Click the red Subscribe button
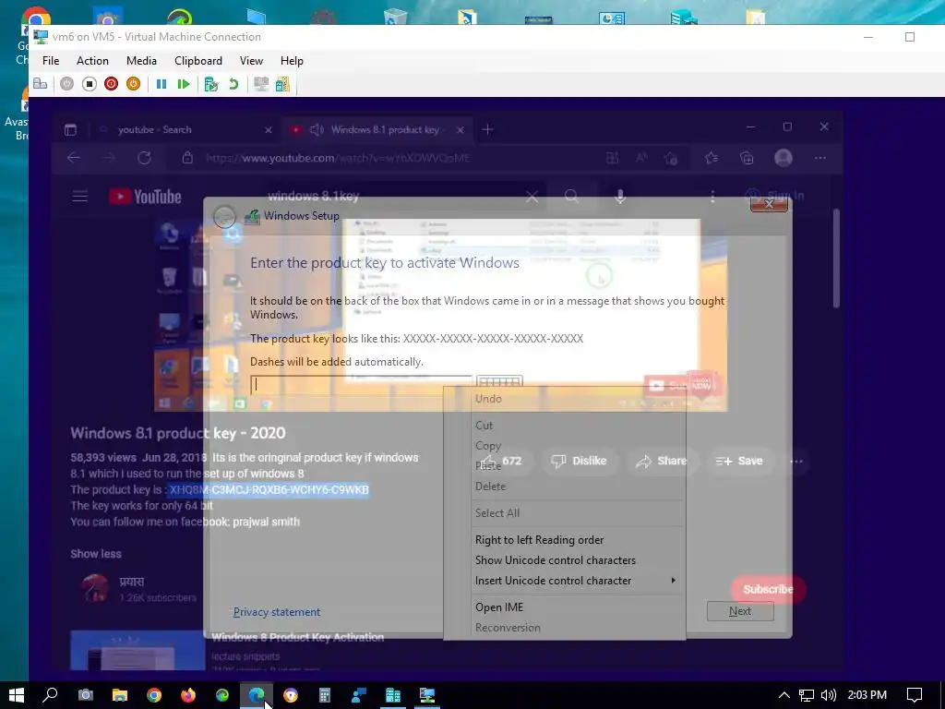 [768, 589]
